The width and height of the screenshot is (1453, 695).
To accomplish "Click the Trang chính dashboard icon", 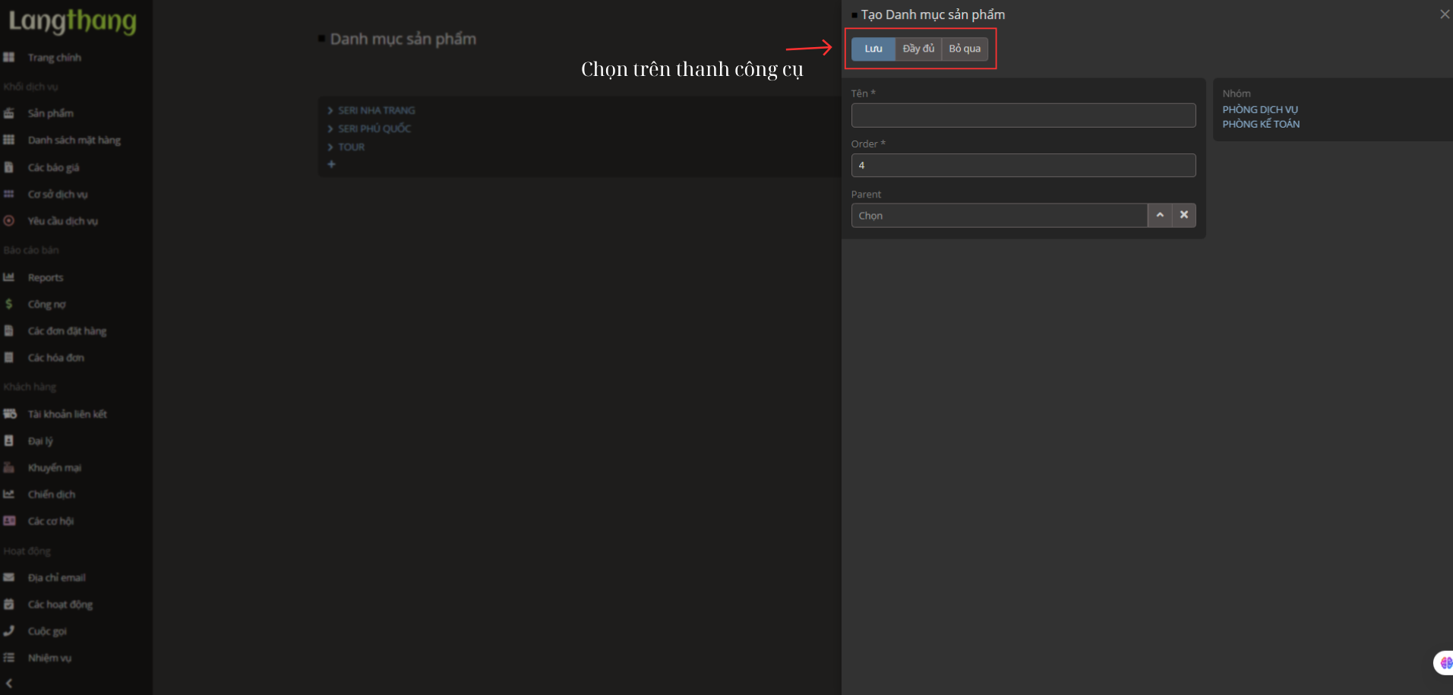I will tap(9, 58).
